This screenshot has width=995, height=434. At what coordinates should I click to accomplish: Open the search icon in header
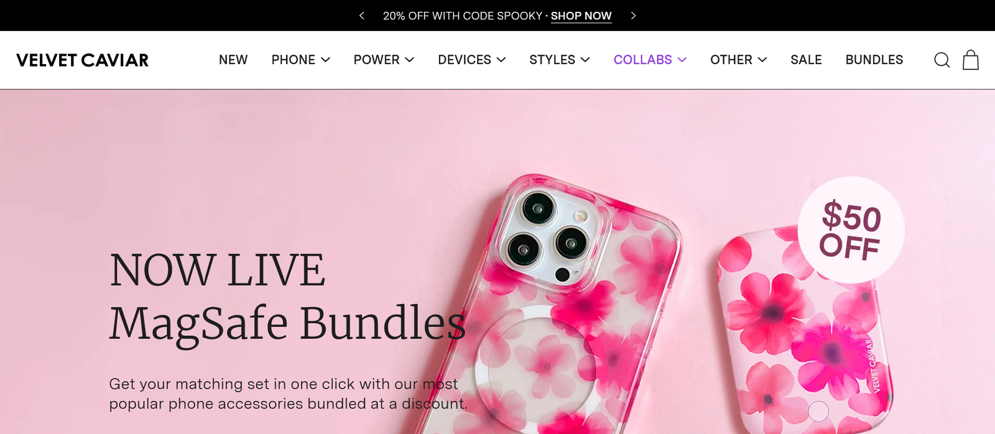click(x=942, y=60)
